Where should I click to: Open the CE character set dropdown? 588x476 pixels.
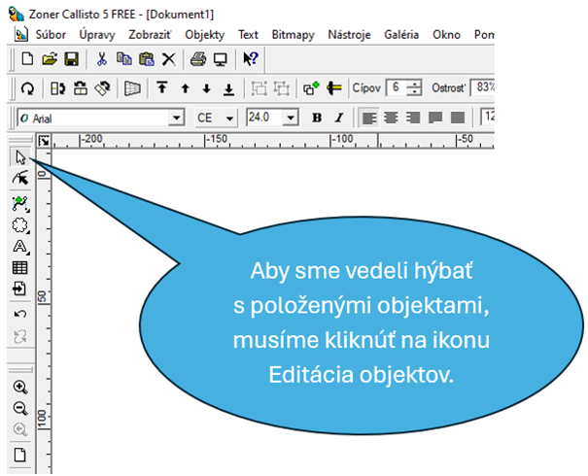pyautogui.click(x=229, y=118)
